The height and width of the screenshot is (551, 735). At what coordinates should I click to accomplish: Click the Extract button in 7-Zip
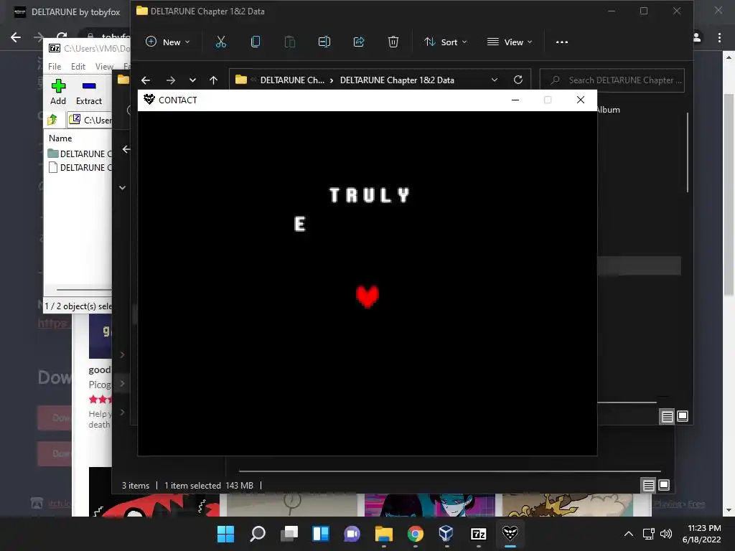coord(88,93)
